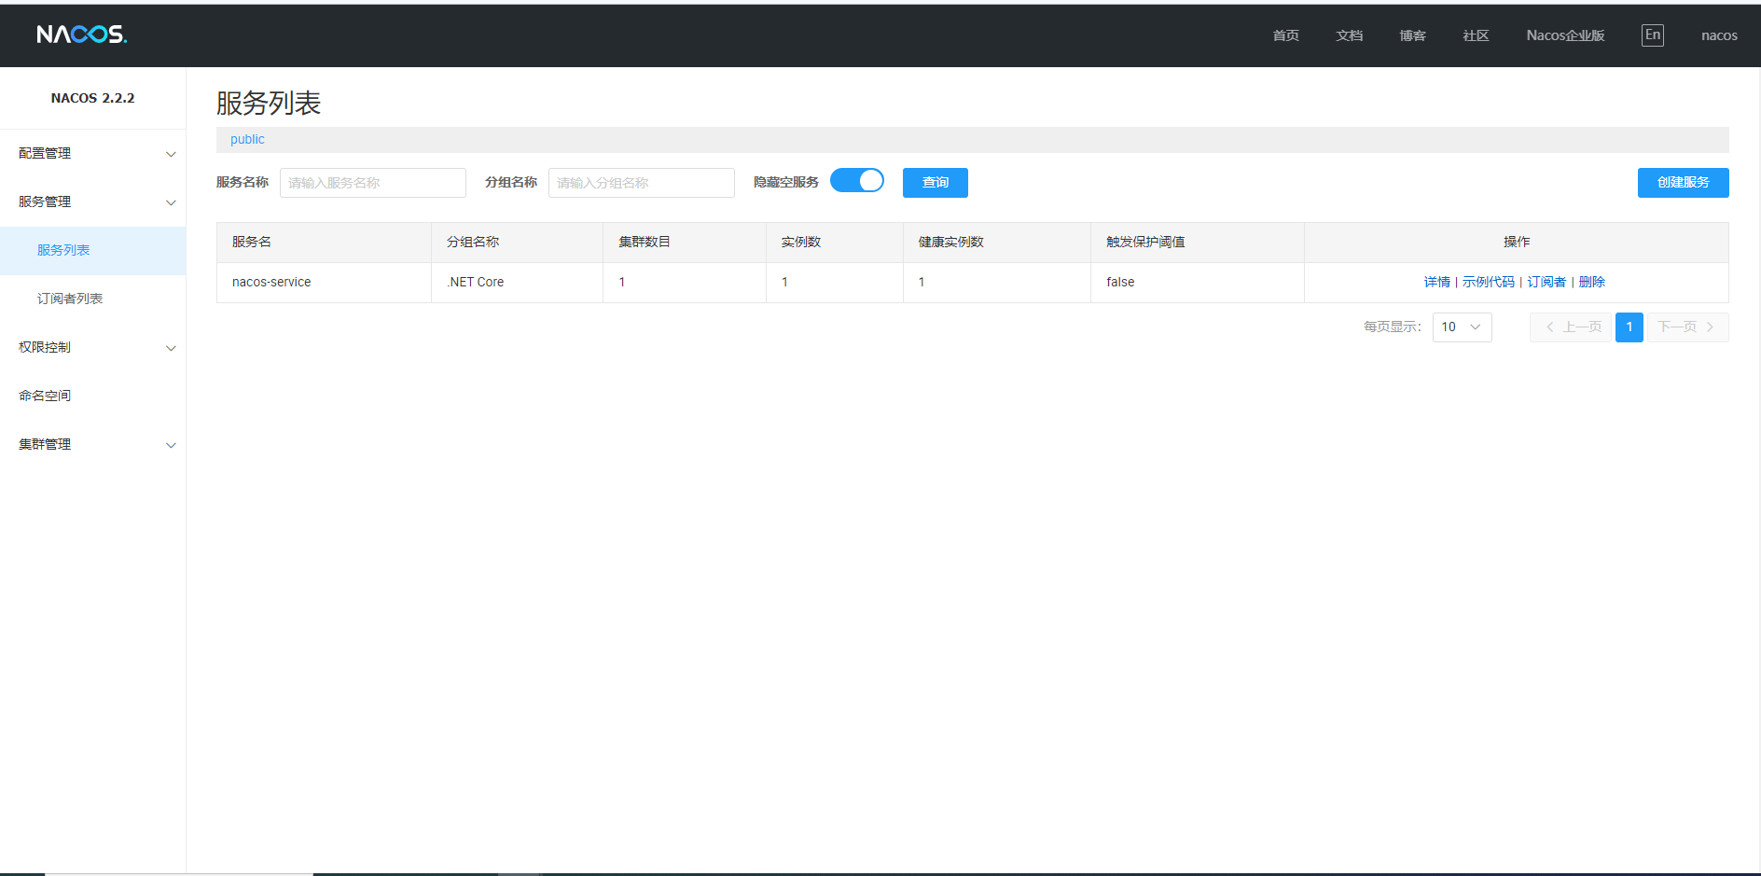The image size is (1761, 876).
Task: Open Nacos企业版 link
Action: point(1565,35)
